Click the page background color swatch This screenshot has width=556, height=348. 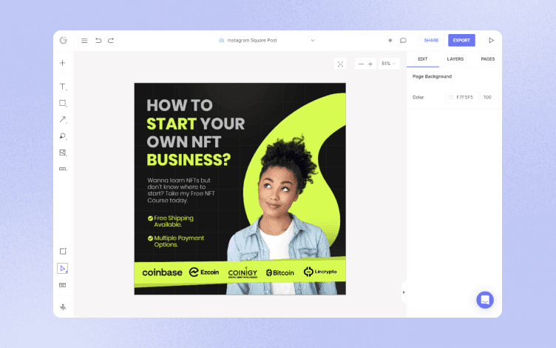(451, 97)
